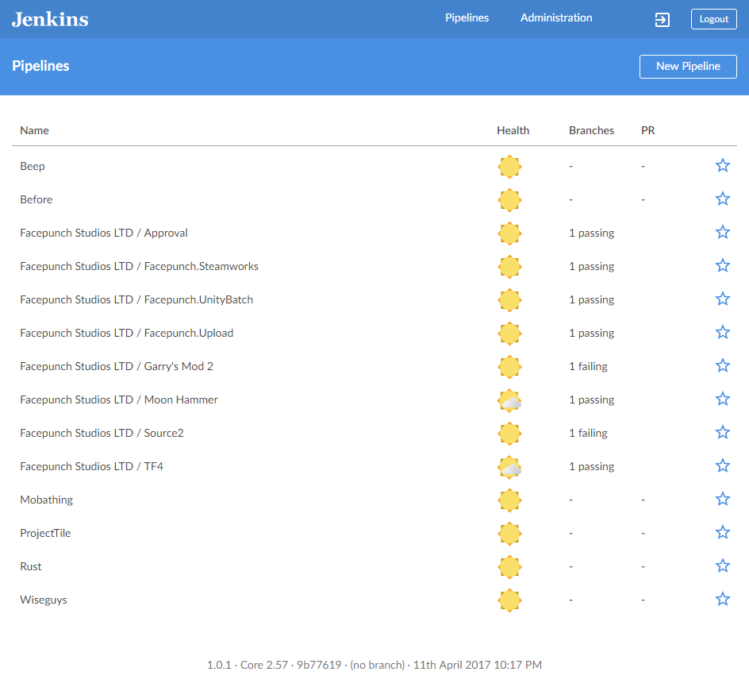Click sunny health icon for Wiseguys
749x691 pixels.
click(509, 600)
